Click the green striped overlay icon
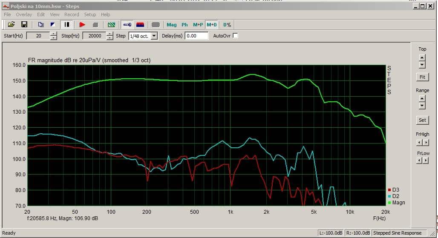Screen dimensions: 438x238 [111, 25]
